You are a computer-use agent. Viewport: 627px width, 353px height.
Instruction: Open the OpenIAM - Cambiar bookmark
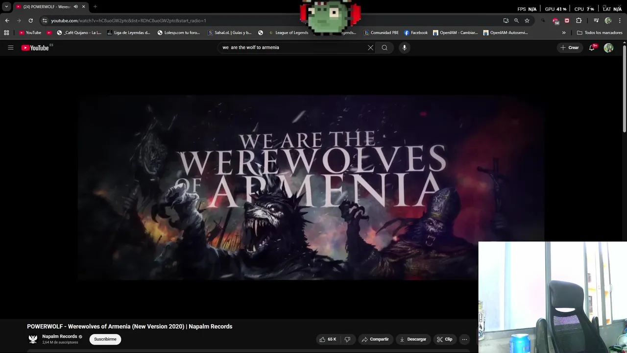(x=456, y=33)
